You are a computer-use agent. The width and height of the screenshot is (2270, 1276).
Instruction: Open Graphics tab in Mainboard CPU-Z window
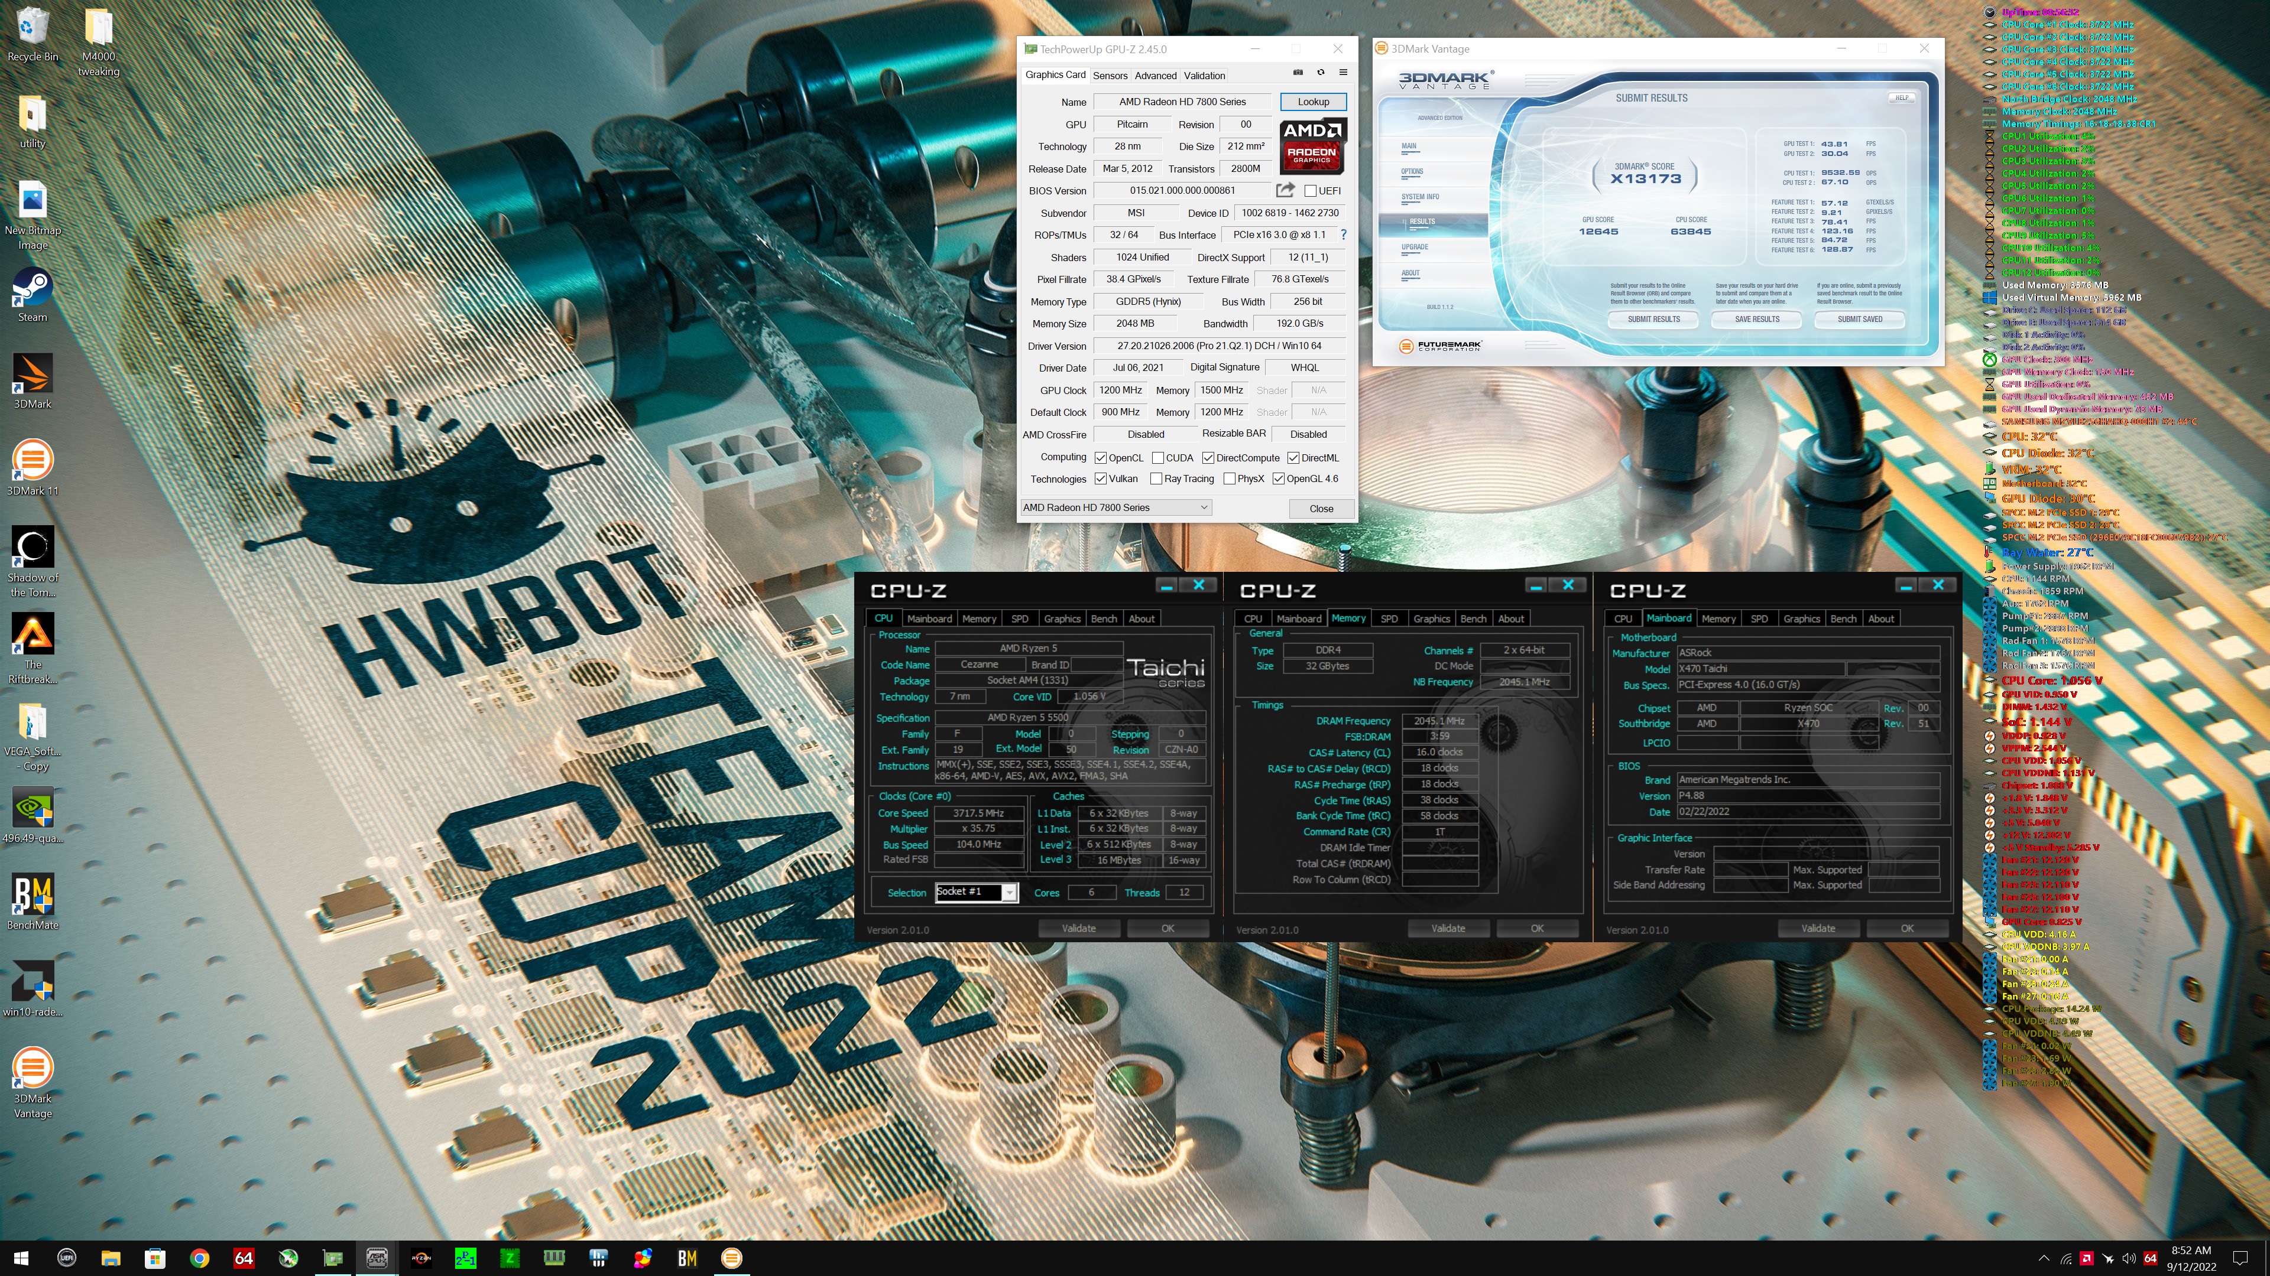(1801, 619)
